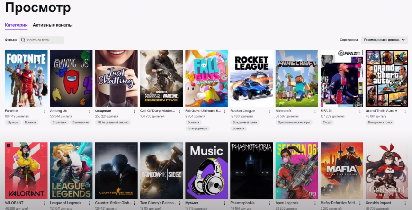The height and width of the screenshot is (210, 412).
Task: Open the three-dot menu beside Among Us
Action: click(x=90, y=111)
